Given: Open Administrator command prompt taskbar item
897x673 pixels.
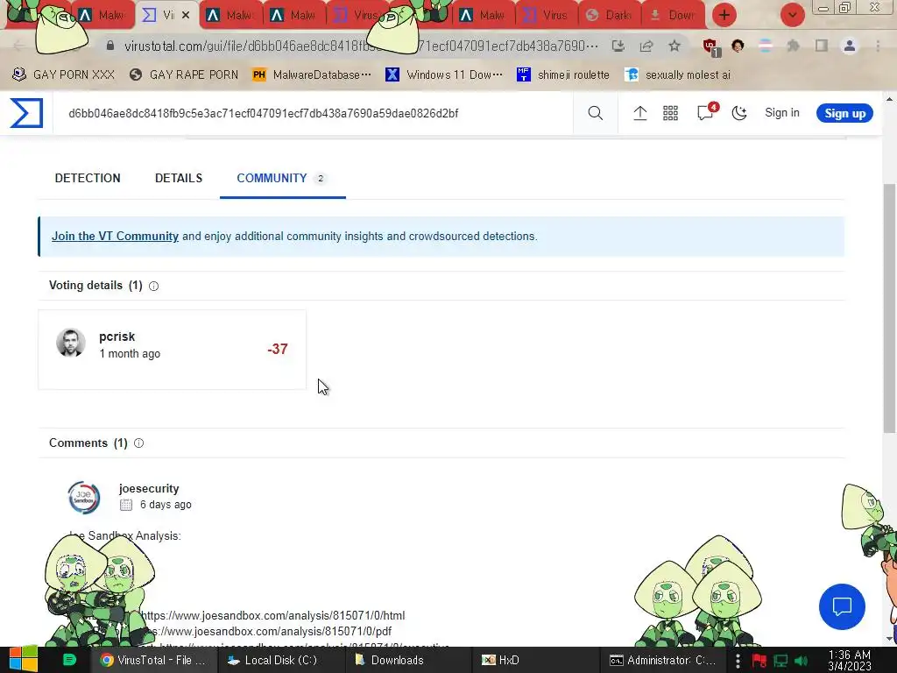Looking at the screenshot, I should pyautogui.click(x=662, y=660).
